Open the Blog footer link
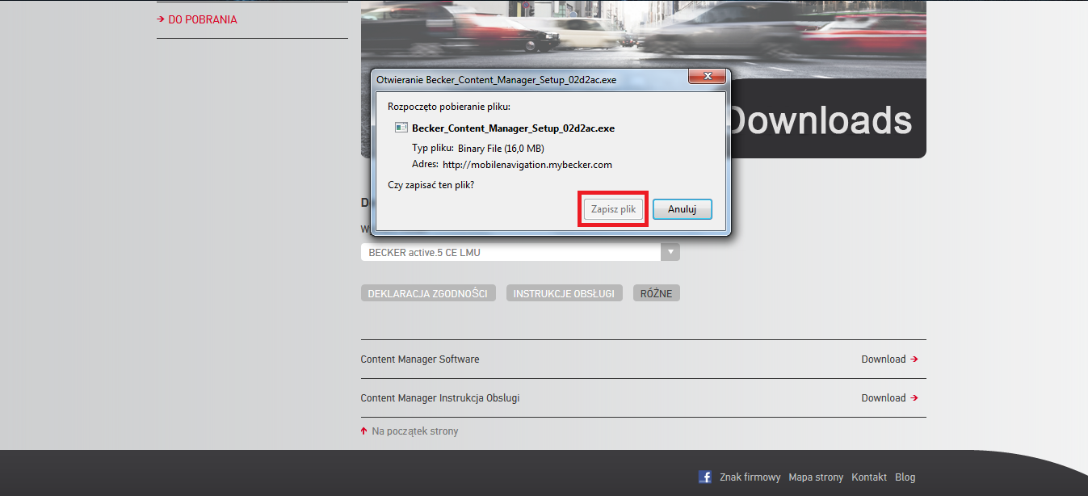1088x496 pixels. tap(905, 477)
